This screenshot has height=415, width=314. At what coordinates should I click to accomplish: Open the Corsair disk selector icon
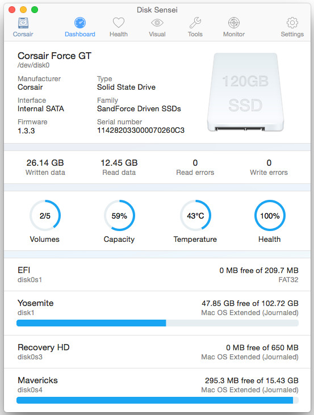click(x=23, y=23)
